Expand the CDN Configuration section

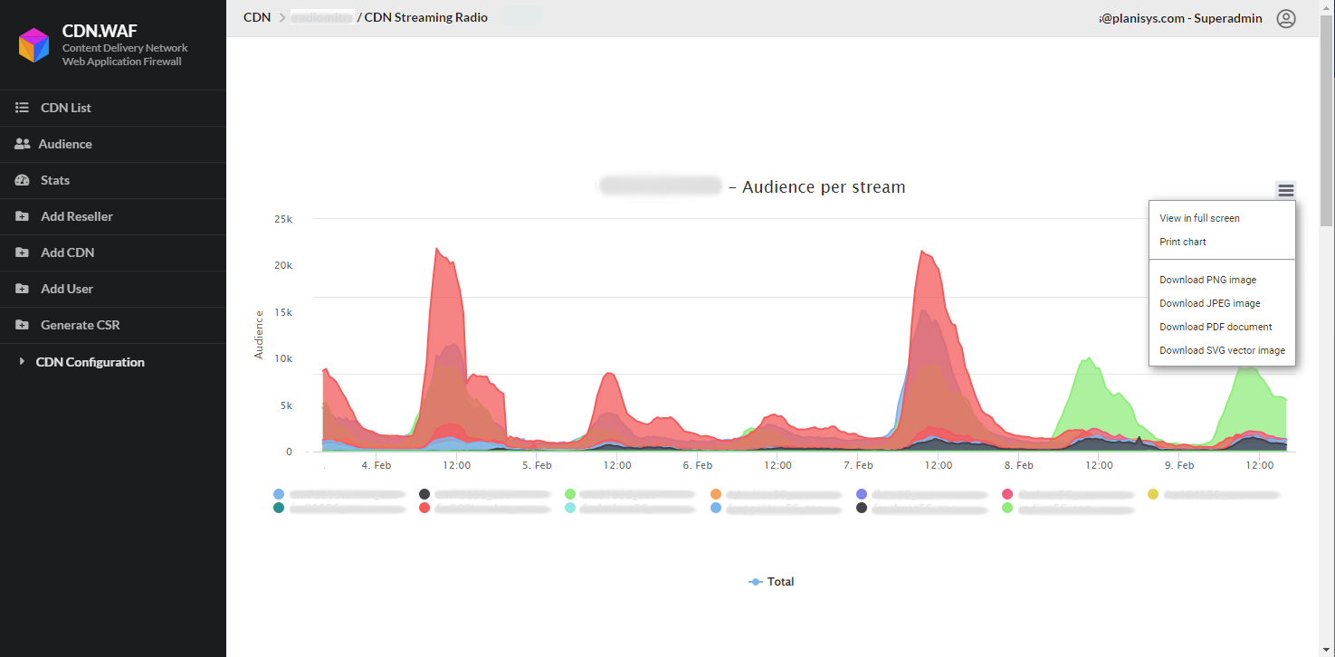pyautogui.click(x=90, y=362)
